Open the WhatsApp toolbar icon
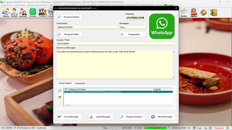This screenshot has width=232, height=130. click(x=33, y=12)
